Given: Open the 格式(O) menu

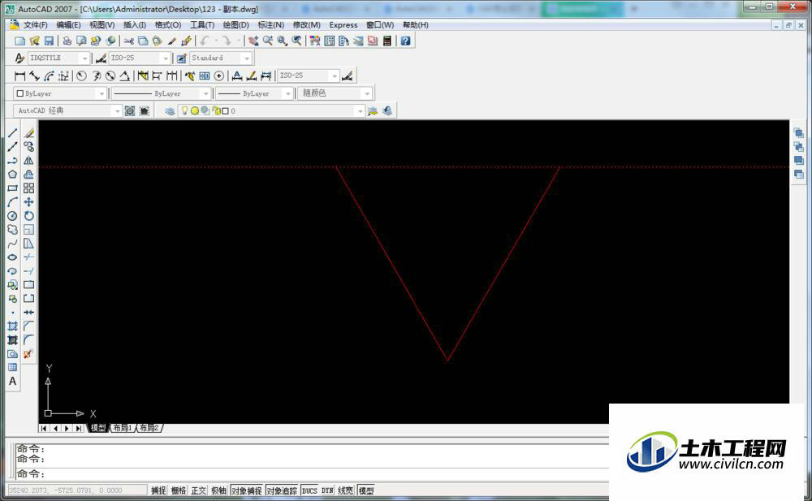Looking at the screenshot, I should 168,25.
